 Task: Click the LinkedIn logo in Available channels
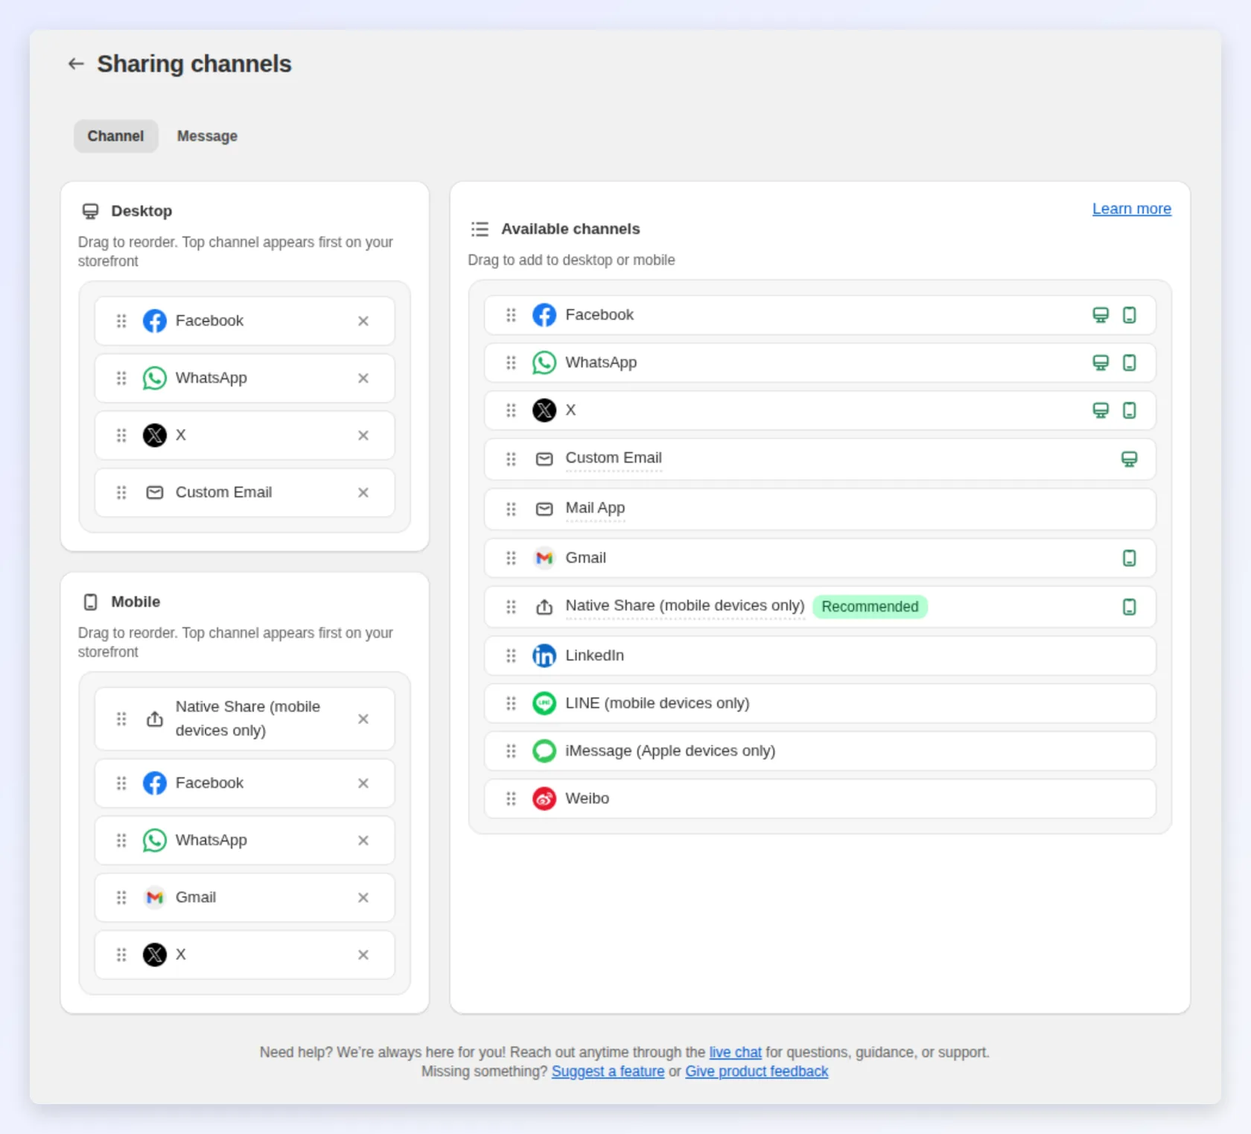[544, 656]
